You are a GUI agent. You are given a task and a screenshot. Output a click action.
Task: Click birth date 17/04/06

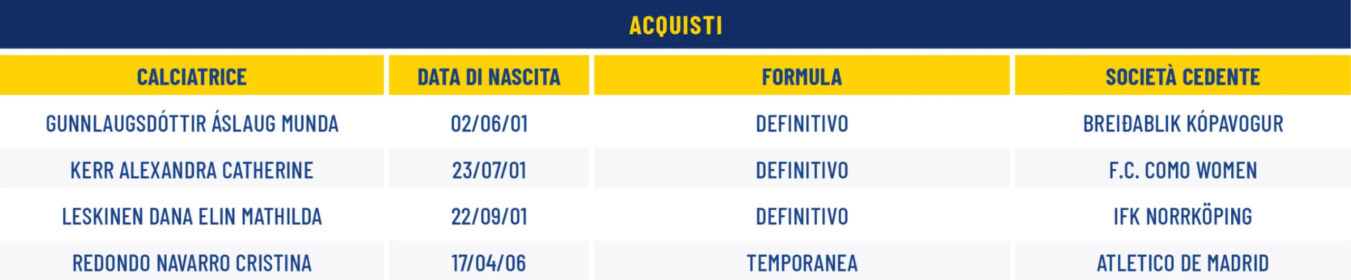pyautogui.click(x=489, y=263)
